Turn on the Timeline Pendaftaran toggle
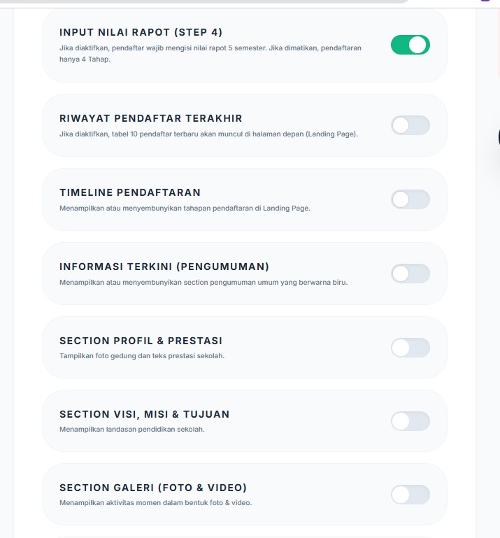 tap(410, 199)
